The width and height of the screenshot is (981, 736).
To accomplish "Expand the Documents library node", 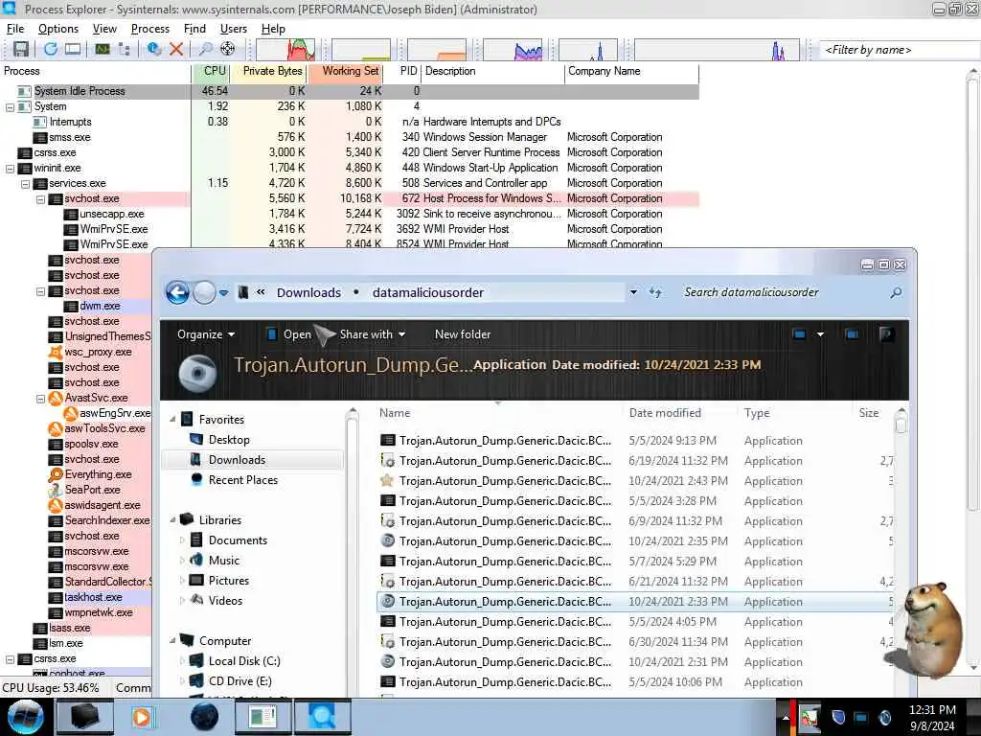I will click(182, 540).
